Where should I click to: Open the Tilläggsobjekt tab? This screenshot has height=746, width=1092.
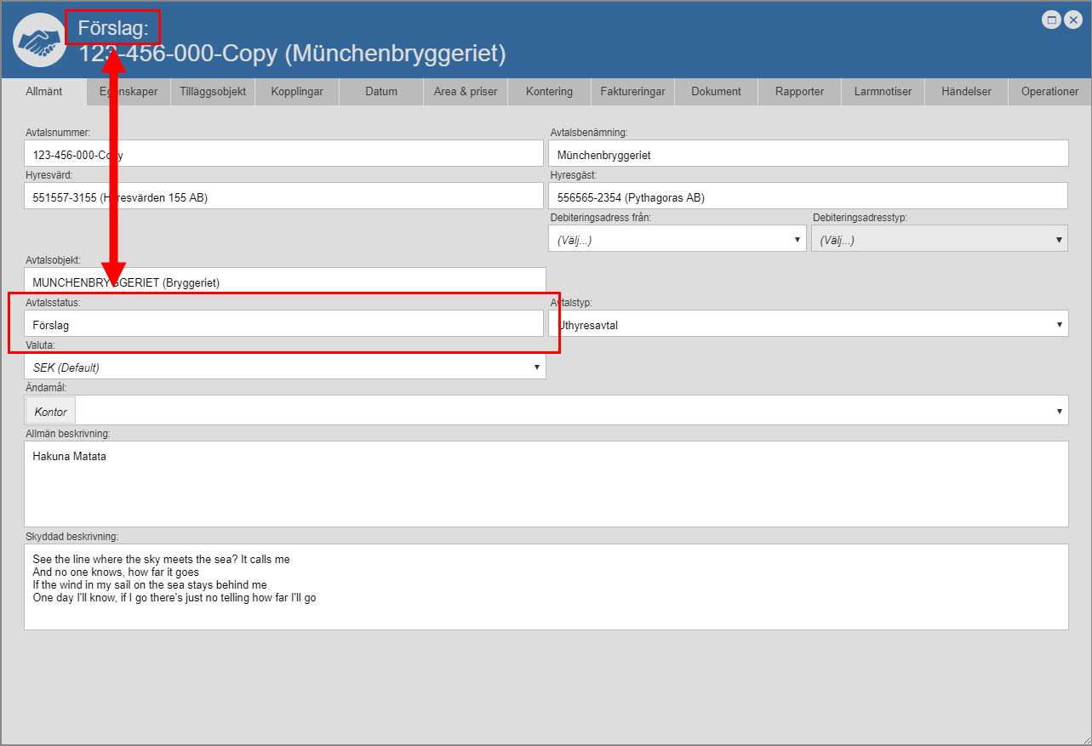click(x=213, y=92)
